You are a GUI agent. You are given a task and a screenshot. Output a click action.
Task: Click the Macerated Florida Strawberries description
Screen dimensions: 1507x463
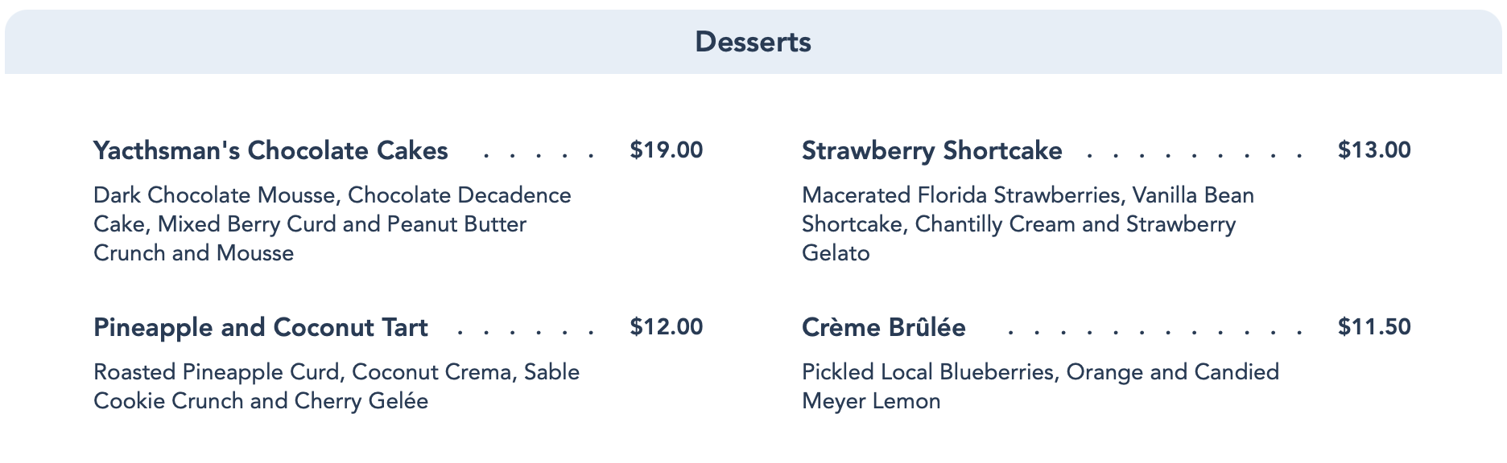point(1028,224)
